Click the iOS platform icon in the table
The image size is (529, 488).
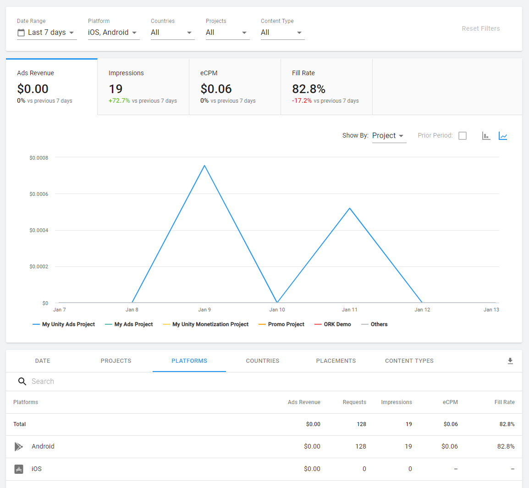coord(18,469)
